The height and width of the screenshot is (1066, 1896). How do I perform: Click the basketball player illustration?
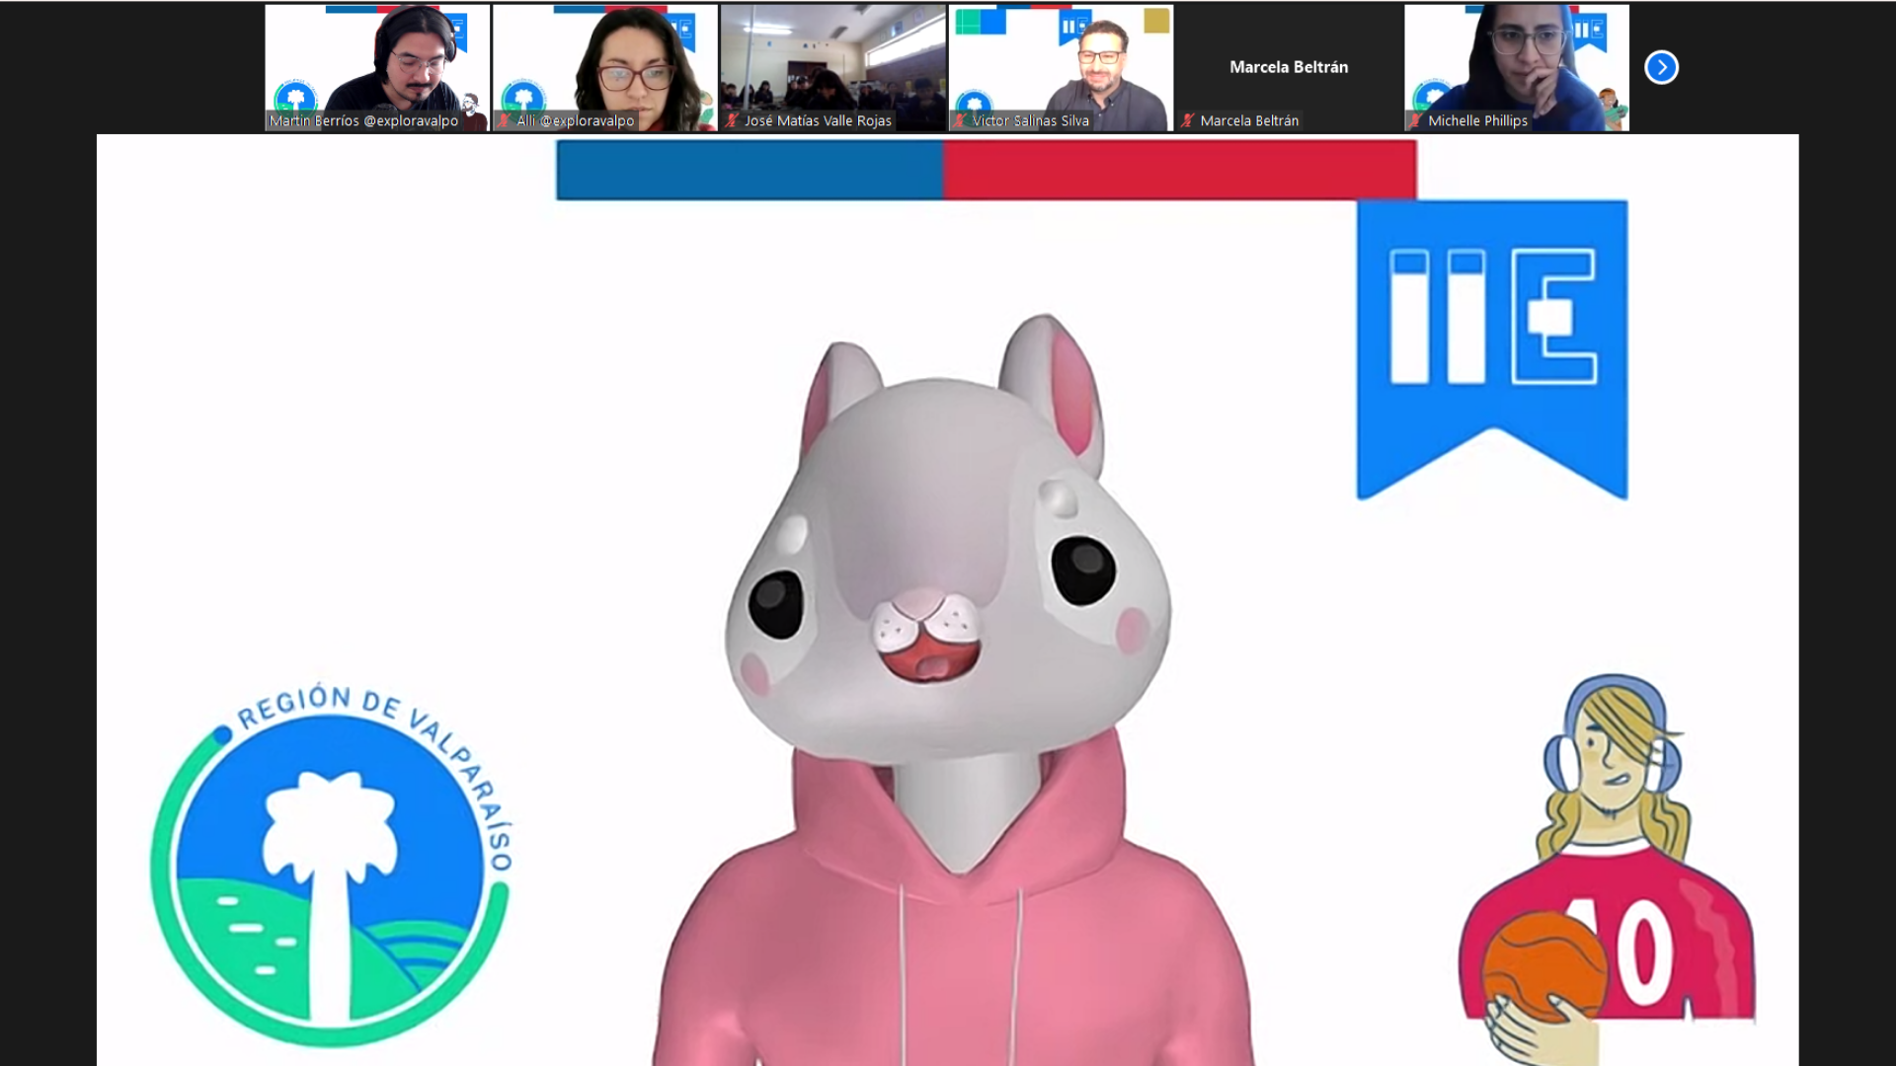1607,869
